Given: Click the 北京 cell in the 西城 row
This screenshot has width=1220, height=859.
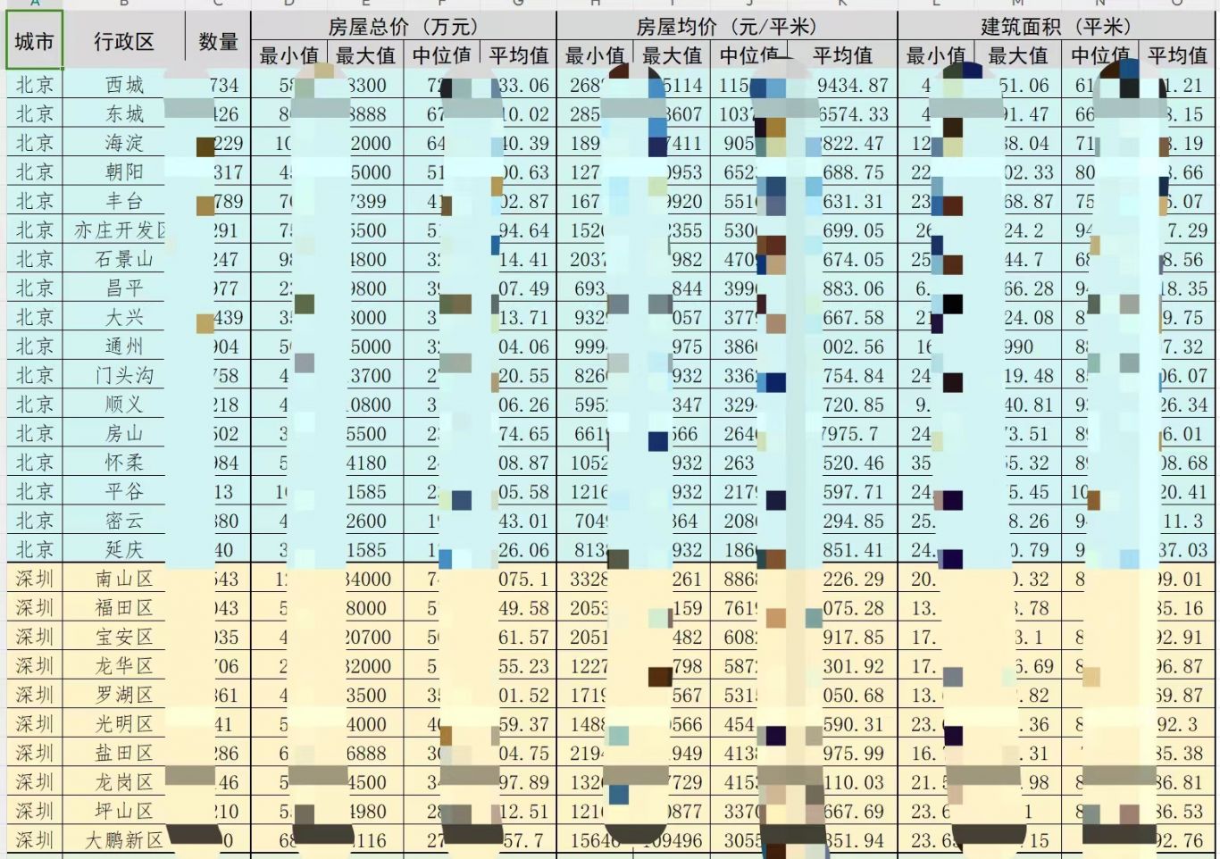Looking at the screenshot, I should pos(34,85).
